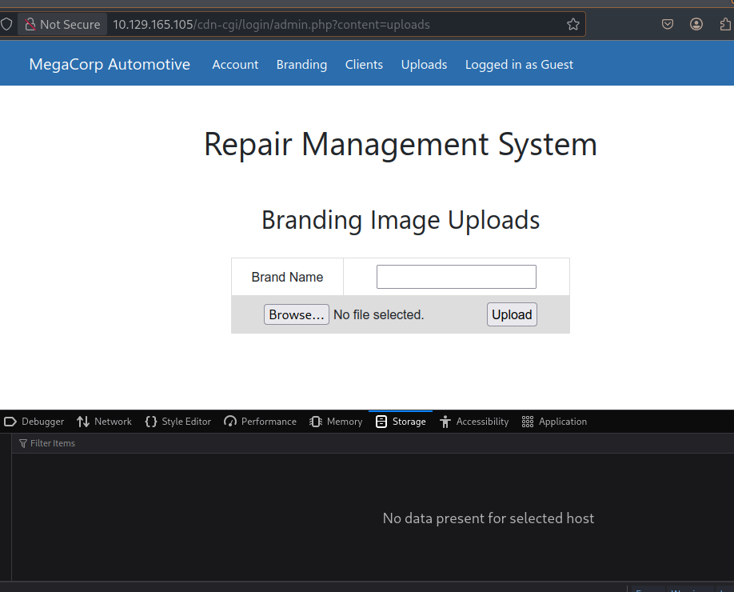Viewport: 734px width, 592px height.
Task: Switch to the Debugger tab
Action: (x=34, y=422)
